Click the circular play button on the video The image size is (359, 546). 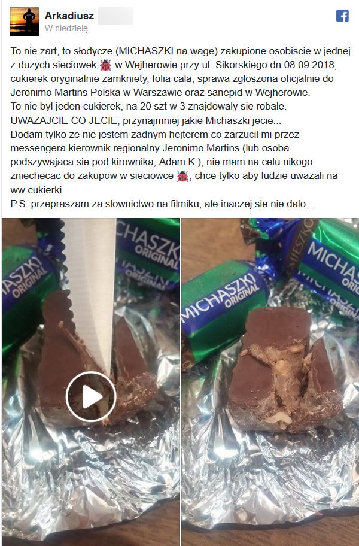coord(91,396)
